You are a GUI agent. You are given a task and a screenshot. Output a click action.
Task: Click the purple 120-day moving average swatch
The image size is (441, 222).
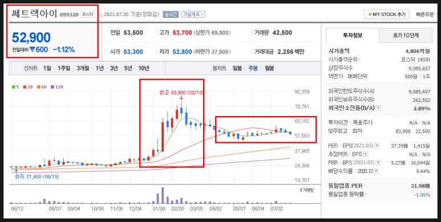point(52,87)
